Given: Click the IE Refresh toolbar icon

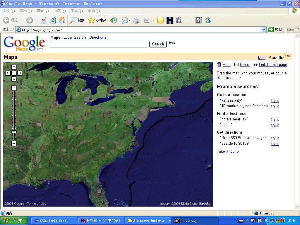Looking at the screenshot, I should point(53,20).
